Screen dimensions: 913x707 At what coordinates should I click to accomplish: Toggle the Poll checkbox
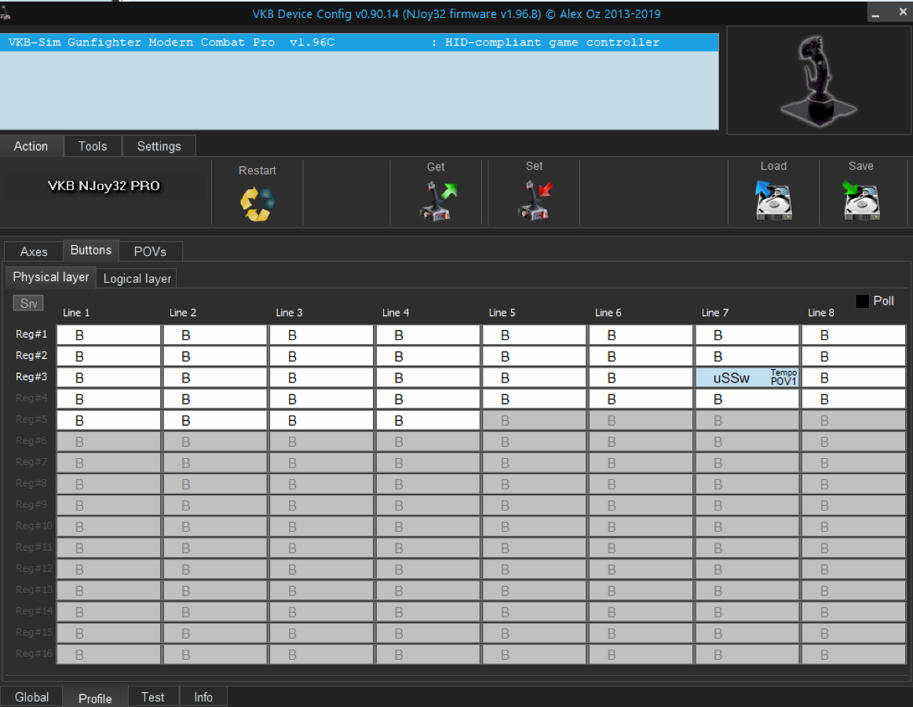(862, 302)
